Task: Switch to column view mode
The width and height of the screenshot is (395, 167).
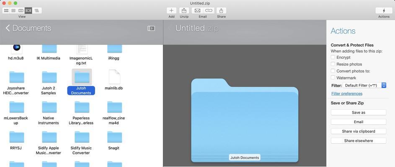Action: [21, 10]
